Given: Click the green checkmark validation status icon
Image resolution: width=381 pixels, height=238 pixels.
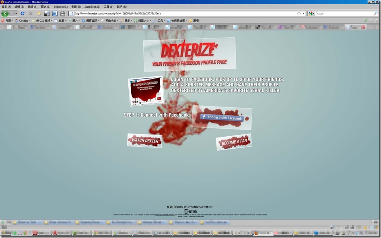Looking at the screenshot, I should click(x=366, y=21).
